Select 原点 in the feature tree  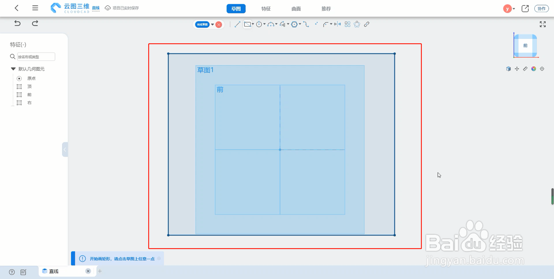coord(31,78)
